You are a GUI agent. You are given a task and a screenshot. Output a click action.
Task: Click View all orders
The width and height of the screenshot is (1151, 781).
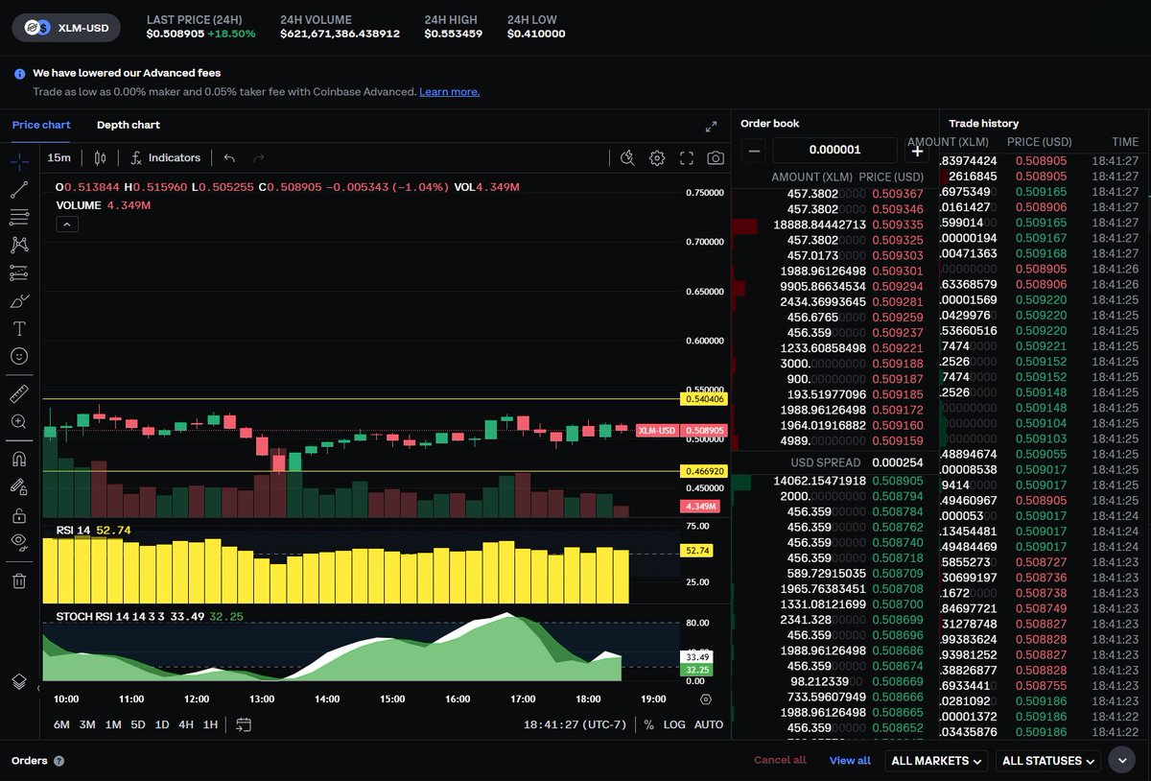coord(850,760)
